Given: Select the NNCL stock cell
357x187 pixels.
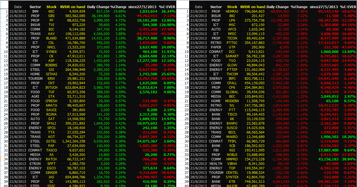Looking at the screenshot, I should [x=52, y=47].
